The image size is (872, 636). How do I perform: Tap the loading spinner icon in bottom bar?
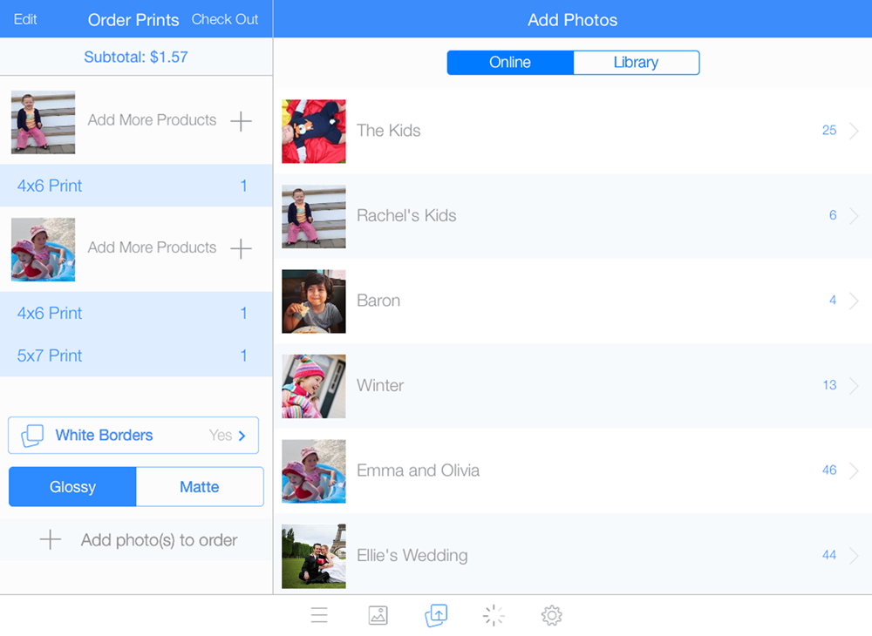(494, 616)
